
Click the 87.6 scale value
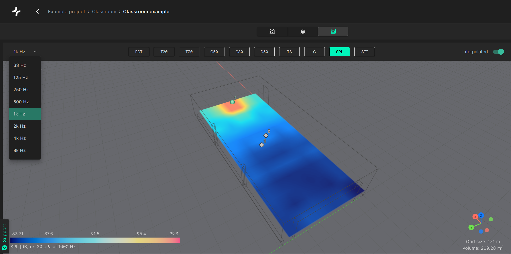point(49,234)
